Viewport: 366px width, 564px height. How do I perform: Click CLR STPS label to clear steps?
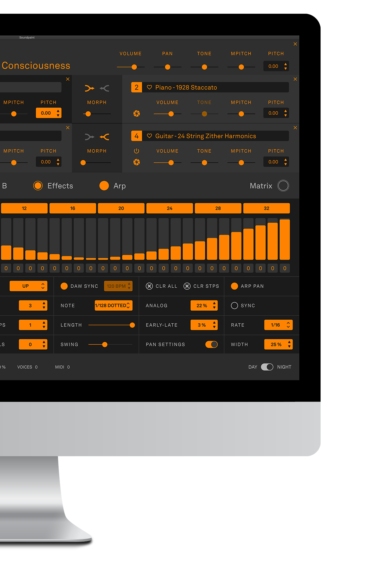(x=206, y=286)
